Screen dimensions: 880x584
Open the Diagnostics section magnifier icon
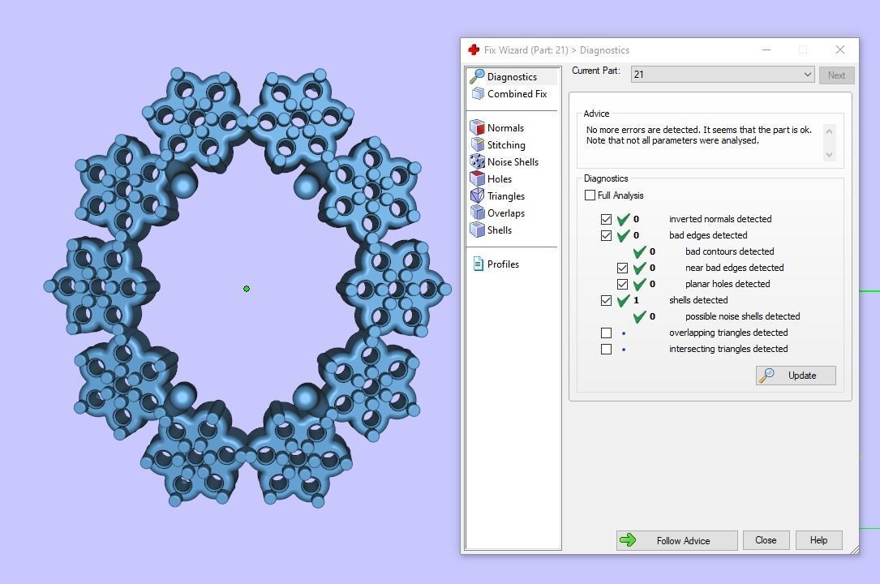[477, 76]
